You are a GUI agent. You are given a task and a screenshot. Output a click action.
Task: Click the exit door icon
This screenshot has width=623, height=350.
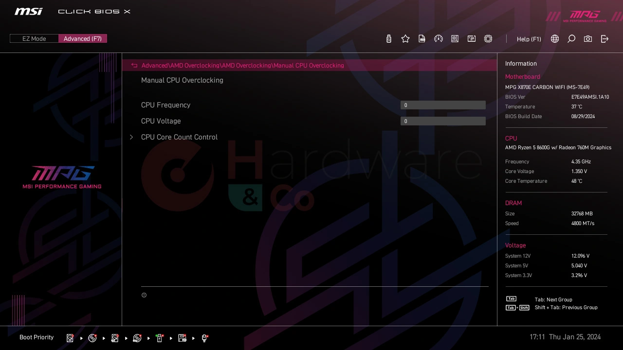[605, 39]
